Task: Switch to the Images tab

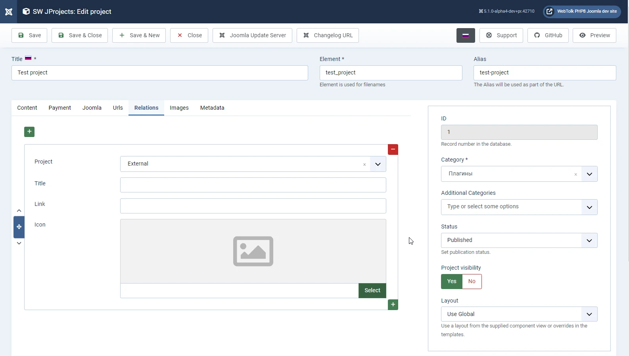Action: (179, 108)
